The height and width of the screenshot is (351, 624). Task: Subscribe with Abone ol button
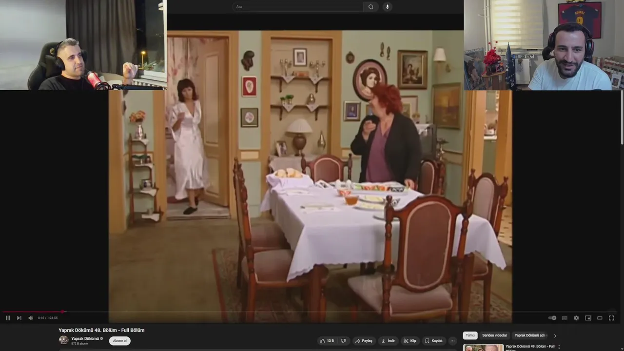pos(119,341)
